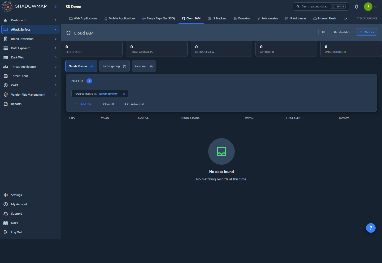Image resolution: width=382 pixels, height=263 pixels.
Task: Go to the Domains tab
Action: click(242, 19)
